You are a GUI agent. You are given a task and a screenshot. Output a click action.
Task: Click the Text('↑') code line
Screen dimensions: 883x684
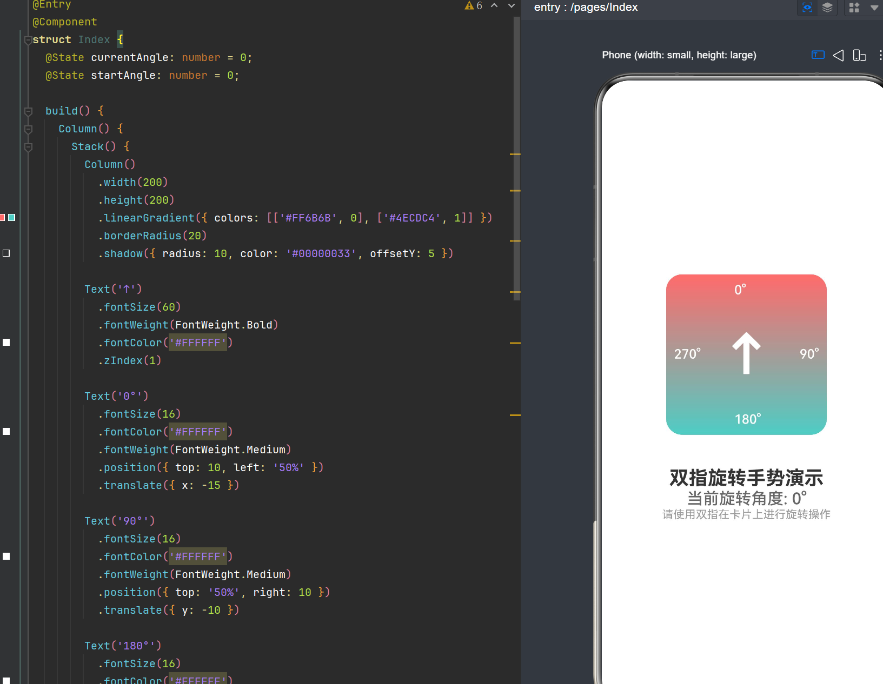[113, 290]
